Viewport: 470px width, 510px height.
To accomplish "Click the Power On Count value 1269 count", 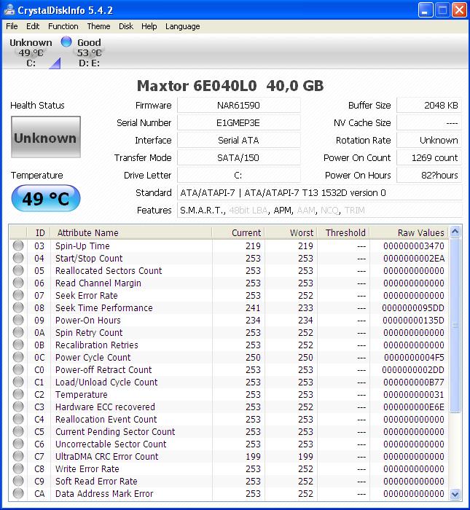I will (x=429, y=158).
